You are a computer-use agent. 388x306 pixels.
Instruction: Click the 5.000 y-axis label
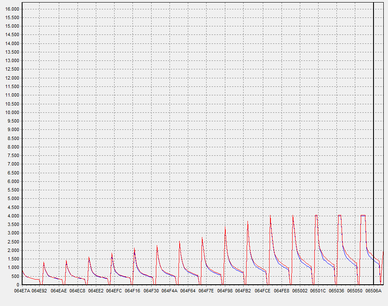[13, 198]
